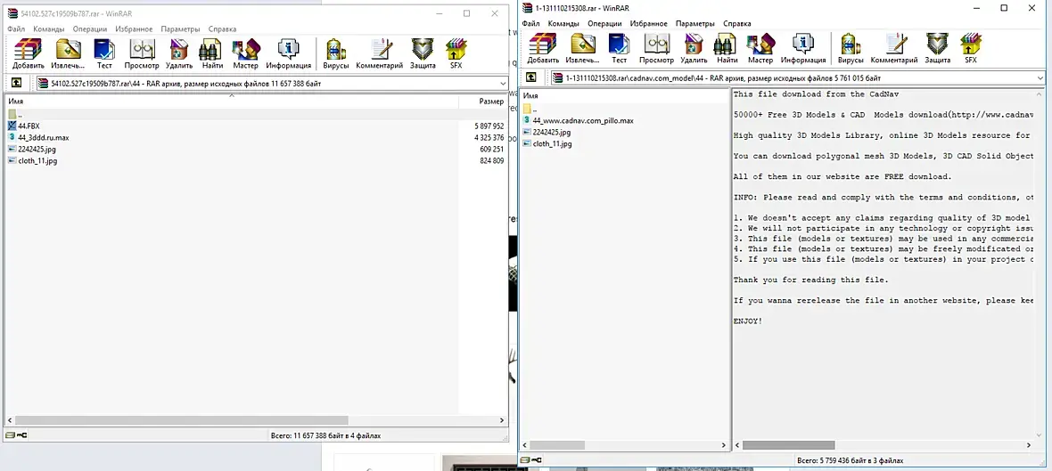Select 44_www.cadnav.com_pillo.max in right window
Image resolution: width=1052 pixels, height=471 pixels.
pos(582,120)
